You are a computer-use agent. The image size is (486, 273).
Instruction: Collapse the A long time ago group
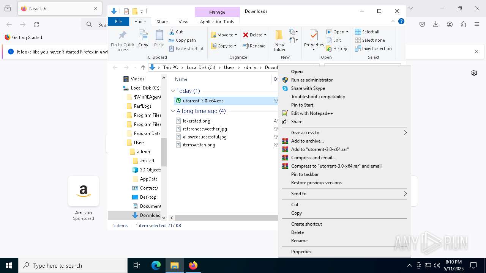click(173, 111)
